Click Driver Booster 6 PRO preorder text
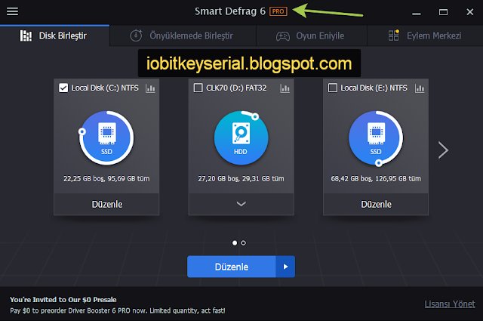Screen dimensions: 483x321 [118, 310]
